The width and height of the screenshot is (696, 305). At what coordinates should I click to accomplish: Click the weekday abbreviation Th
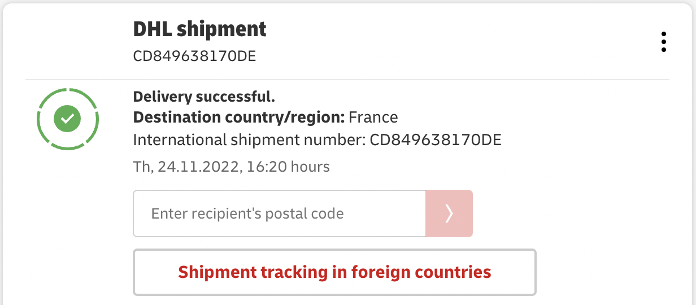click(140, 167)
